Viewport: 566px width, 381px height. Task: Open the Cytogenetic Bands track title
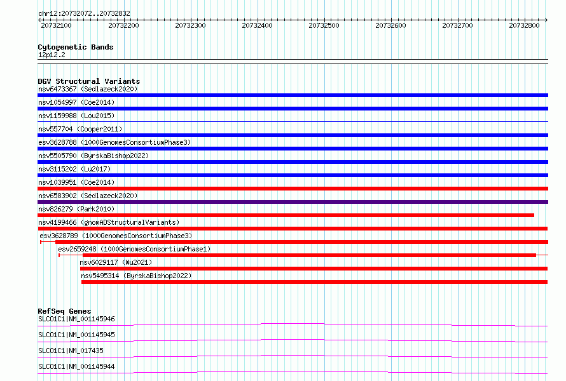point(76,47)
